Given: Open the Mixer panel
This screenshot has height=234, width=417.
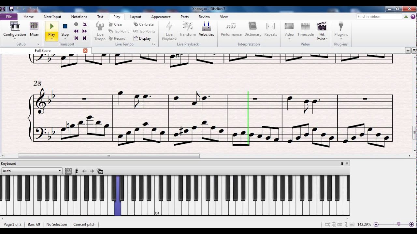Looking at the screenshot, I should click(x=34, y=26).
